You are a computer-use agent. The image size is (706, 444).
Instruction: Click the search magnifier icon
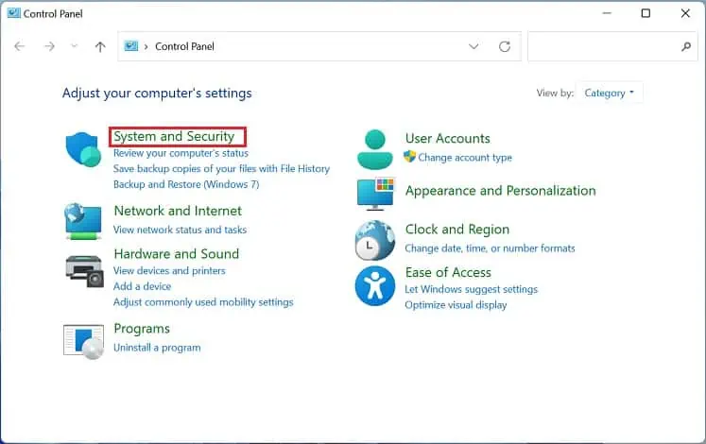[686, 46]
